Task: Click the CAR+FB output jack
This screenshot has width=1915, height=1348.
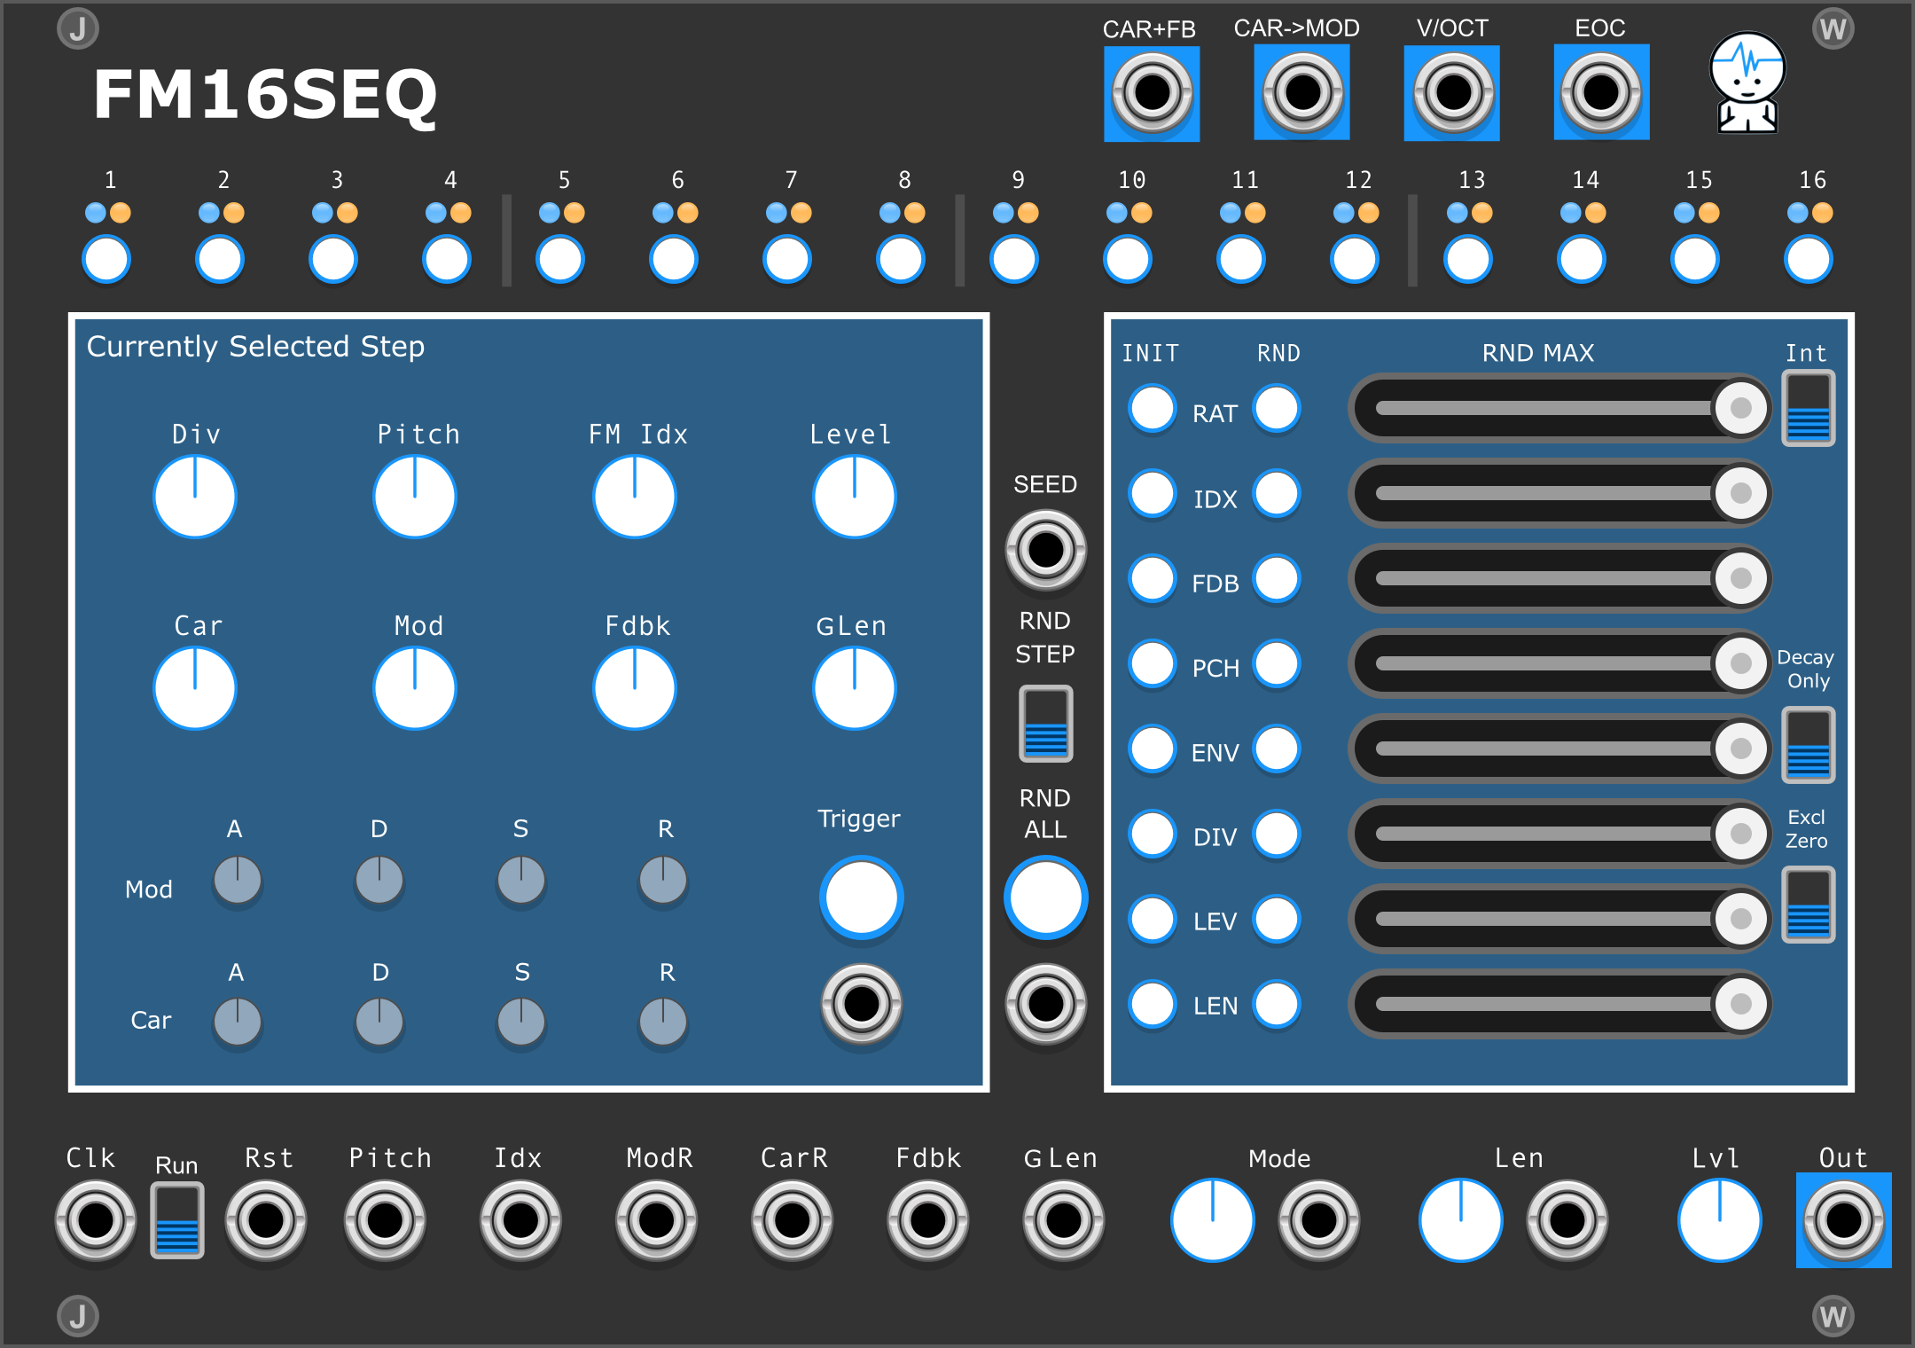Action: click(x=1152, y=93)
